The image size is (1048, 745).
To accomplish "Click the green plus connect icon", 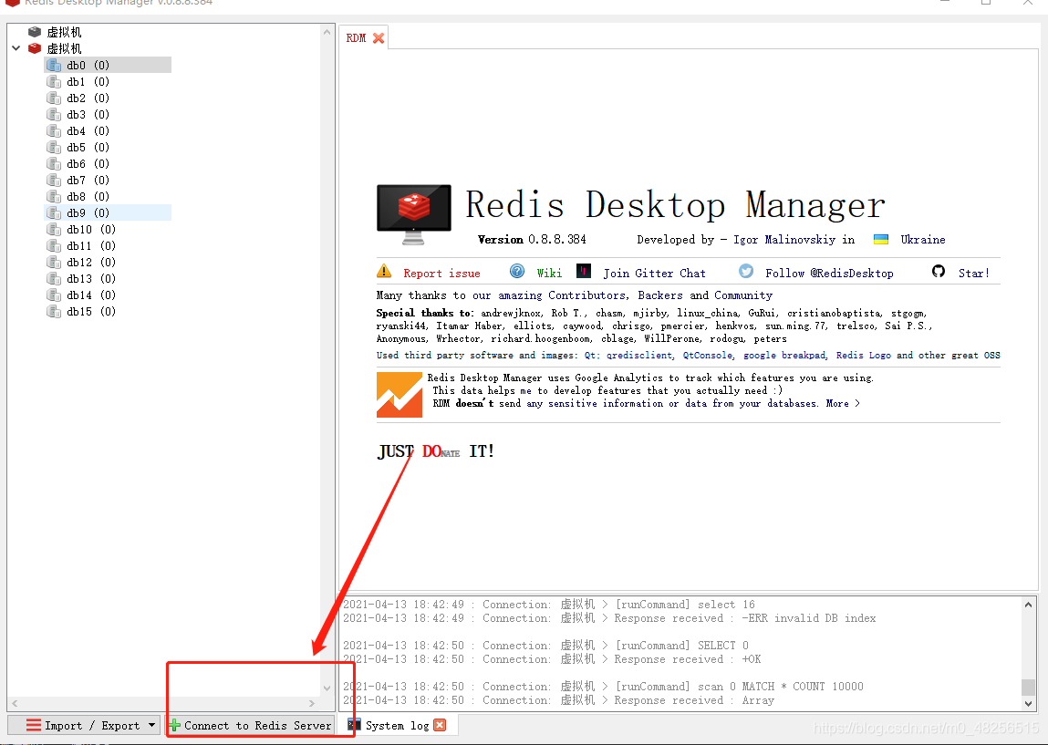I will coord(174,726).
